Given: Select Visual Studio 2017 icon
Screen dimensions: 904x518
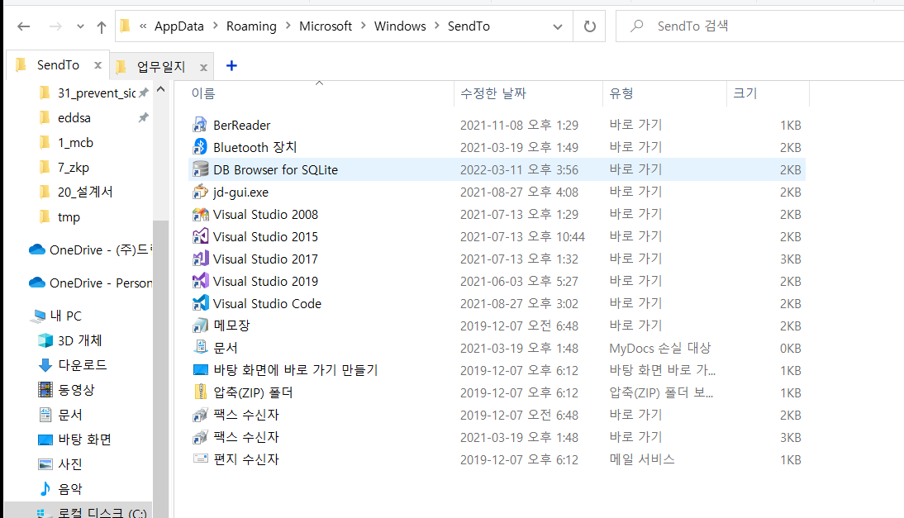Looking at the screenshot, I should (200, 259).
